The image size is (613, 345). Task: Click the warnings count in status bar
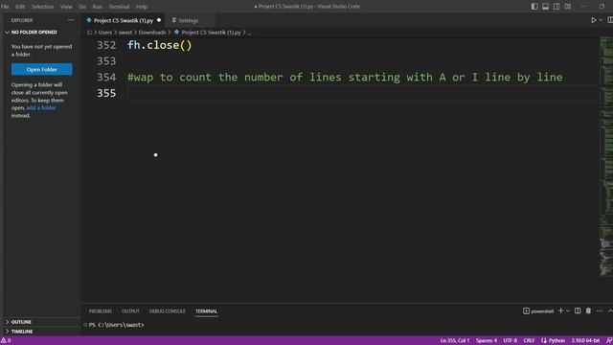[x=6, y=341]
